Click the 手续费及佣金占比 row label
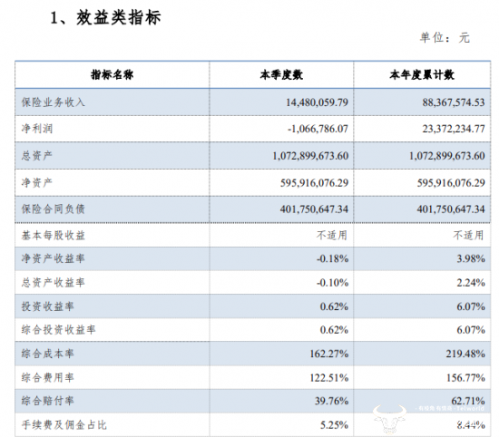 (64, 425)
